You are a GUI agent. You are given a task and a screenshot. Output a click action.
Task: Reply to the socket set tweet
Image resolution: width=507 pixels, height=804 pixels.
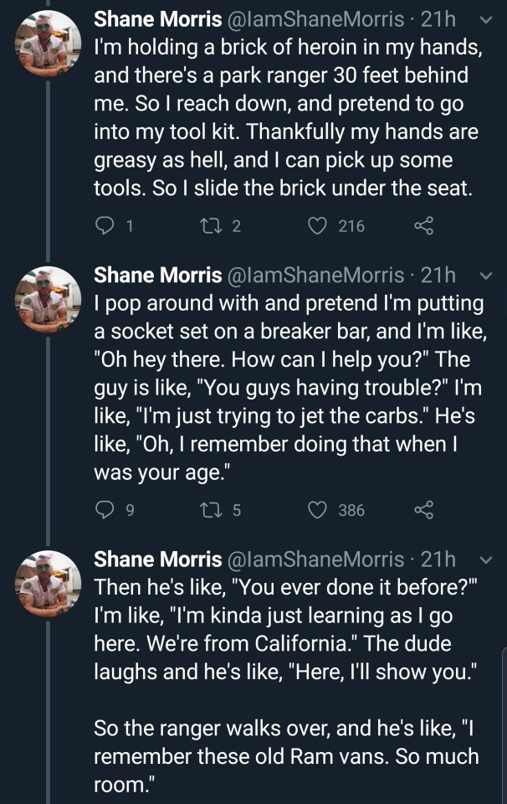coord(105,509)
